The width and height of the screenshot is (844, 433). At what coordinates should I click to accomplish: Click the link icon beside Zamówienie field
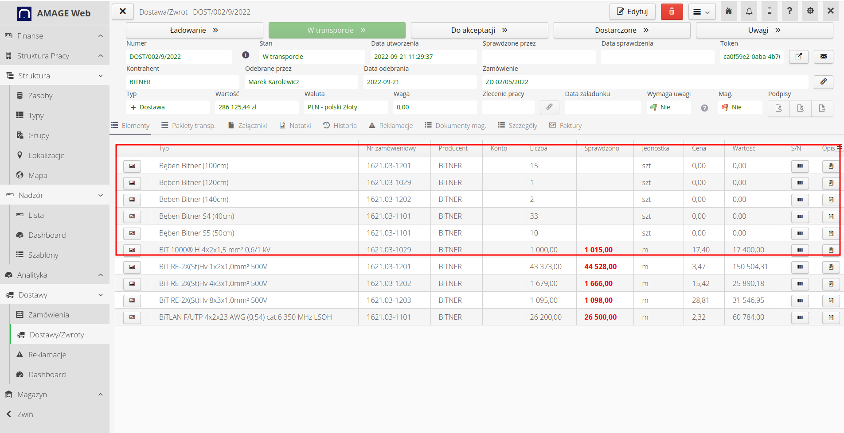tap(823, 82)
